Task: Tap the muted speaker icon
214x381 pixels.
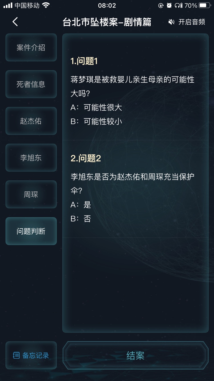Action: [x=171, y=22]
